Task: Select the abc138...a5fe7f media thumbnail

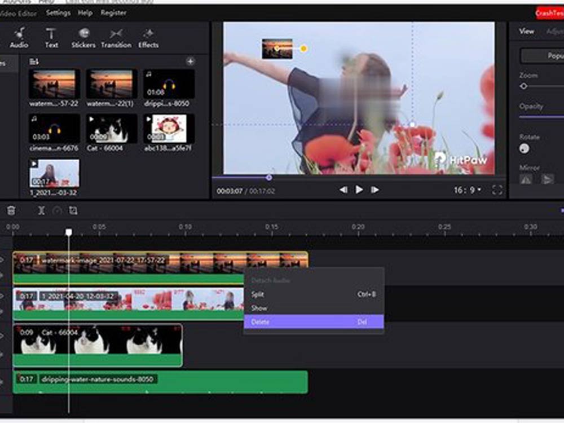Action: pos(169,129)
